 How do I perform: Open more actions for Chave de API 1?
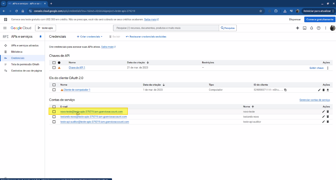click(328, 68)
